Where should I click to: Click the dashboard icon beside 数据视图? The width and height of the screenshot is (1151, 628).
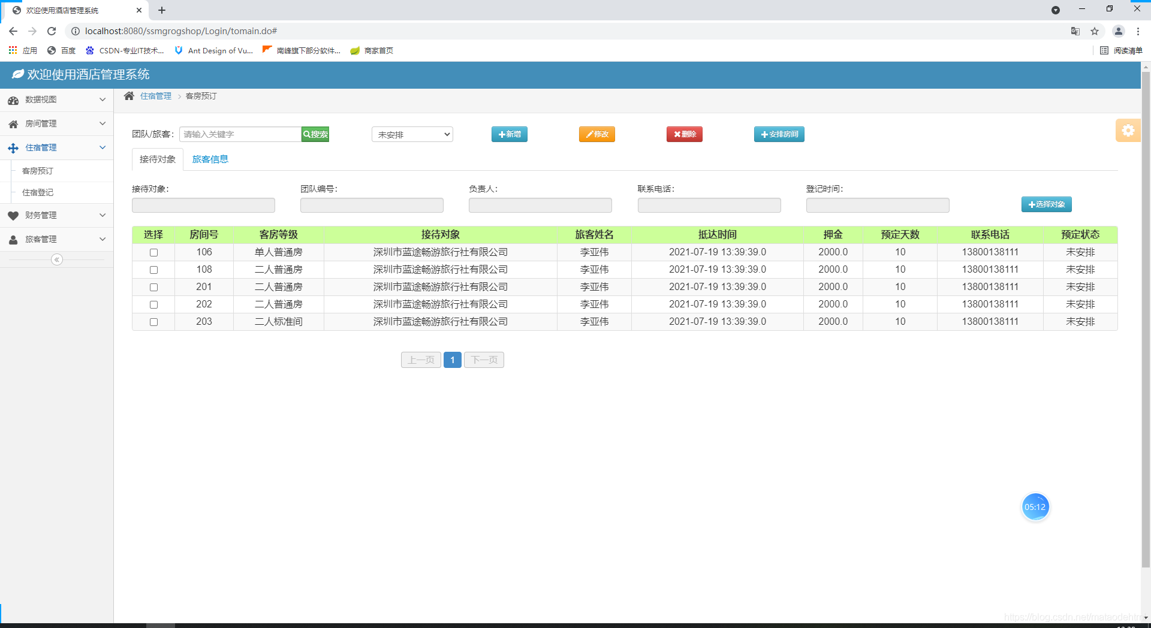(13, 100)
